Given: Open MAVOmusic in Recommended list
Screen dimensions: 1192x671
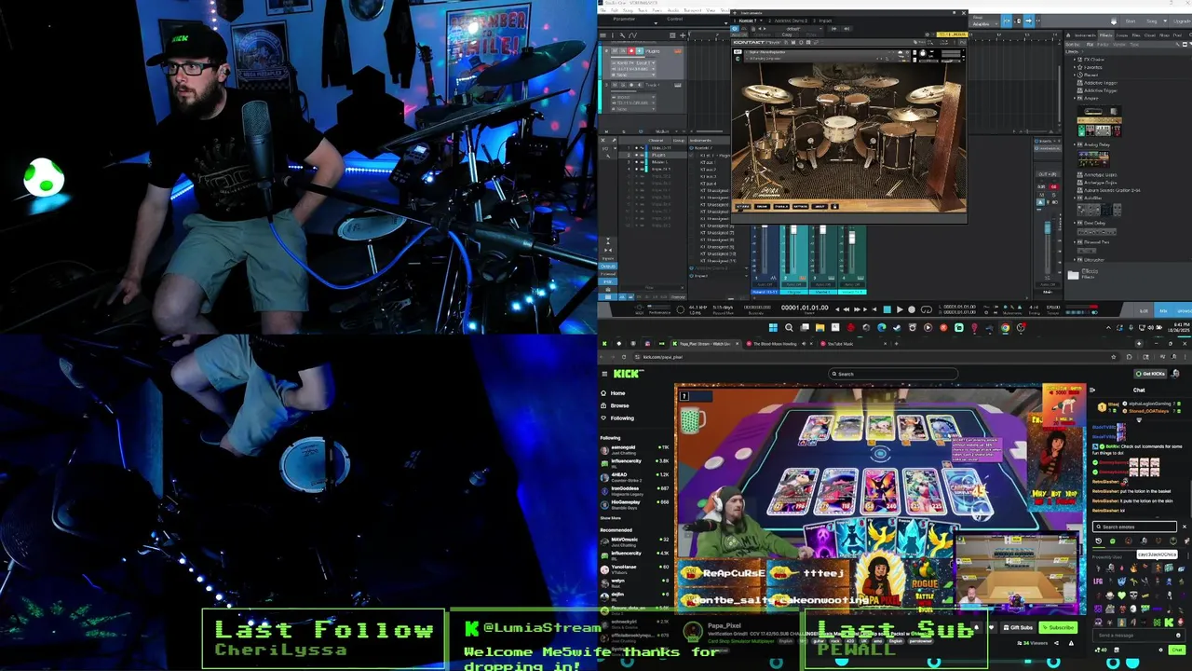Looking at the screenshot, I should tap(635, 541).
